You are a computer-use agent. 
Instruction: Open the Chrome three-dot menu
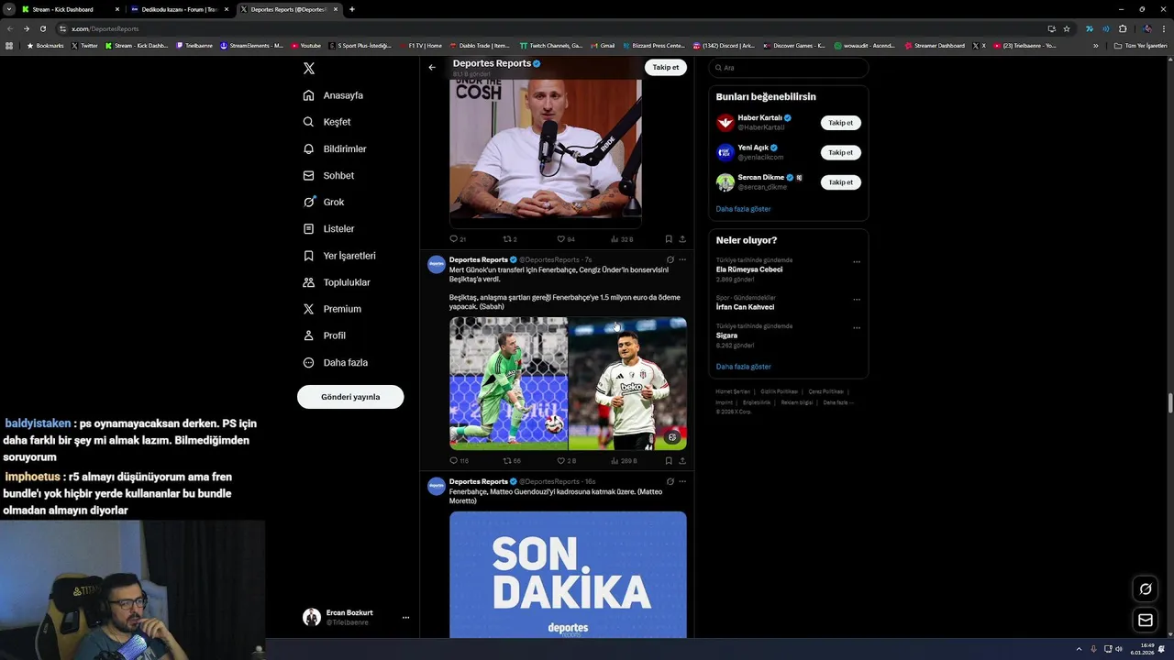[1163, 28]
